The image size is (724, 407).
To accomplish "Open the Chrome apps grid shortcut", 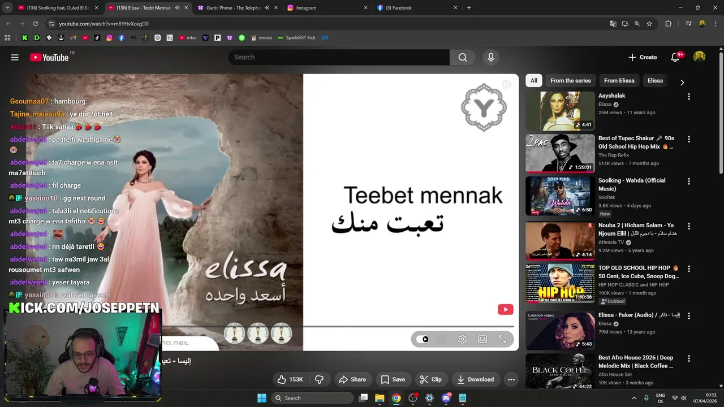I will [7, 38].
